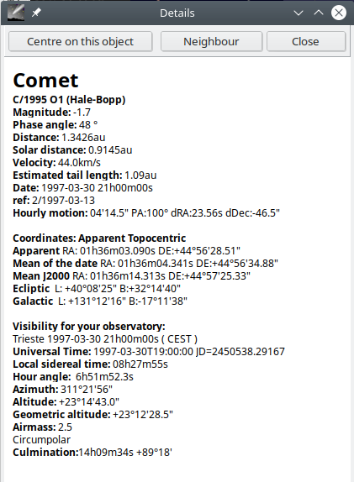The width and height of the screenshot is (354, 482).
Task: Click the Neighbour button
Action: click(x=211, y=41)
